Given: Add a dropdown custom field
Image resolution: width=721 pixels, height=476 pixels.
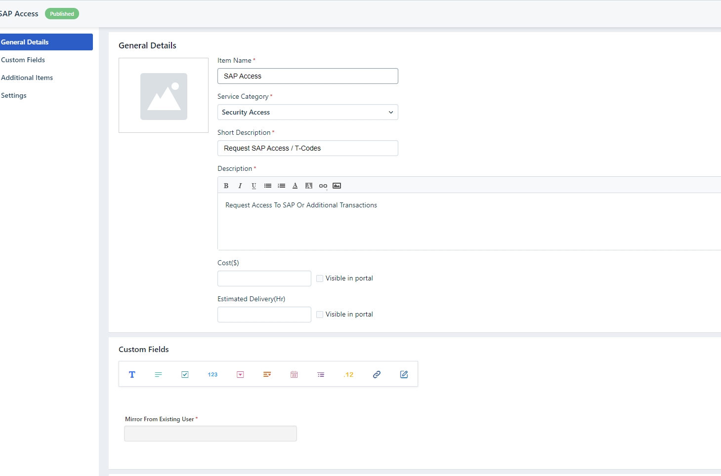Looking at the screenshot, I should pyautogui.click(x=240, y=374).
